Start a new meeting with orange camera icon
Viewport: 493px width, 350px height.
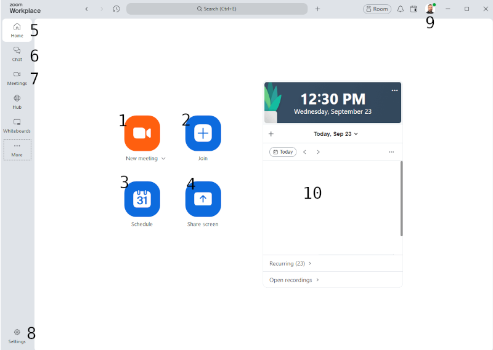pyautogui.click(x=142, y=133)
